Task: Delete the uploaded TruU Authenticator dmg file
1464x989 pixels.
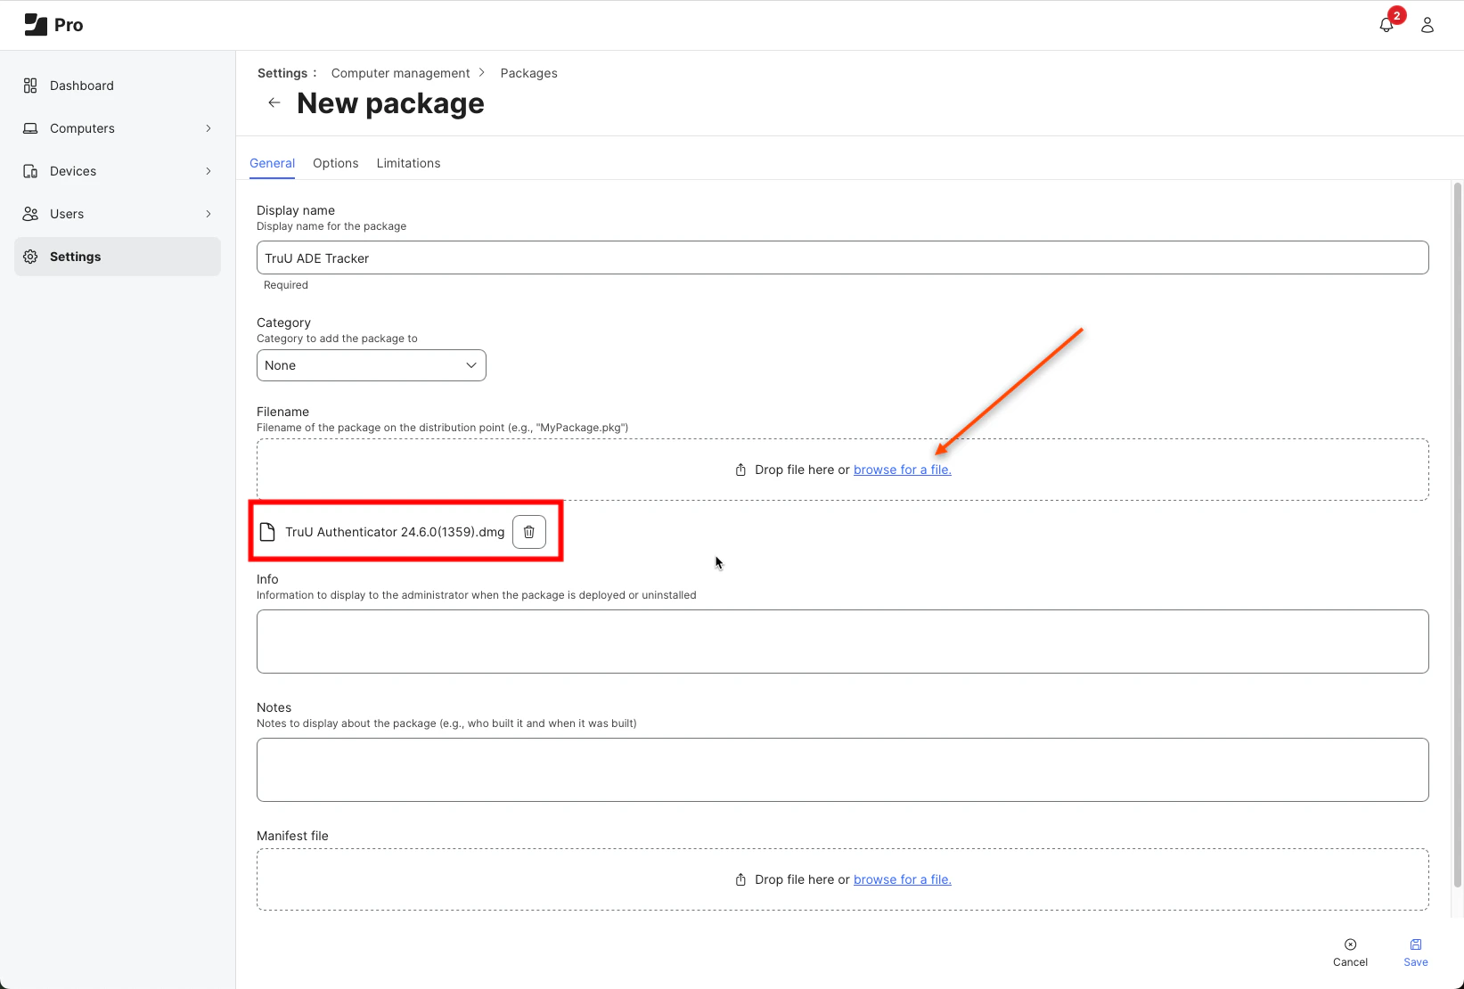Action: tap(529, 532)
